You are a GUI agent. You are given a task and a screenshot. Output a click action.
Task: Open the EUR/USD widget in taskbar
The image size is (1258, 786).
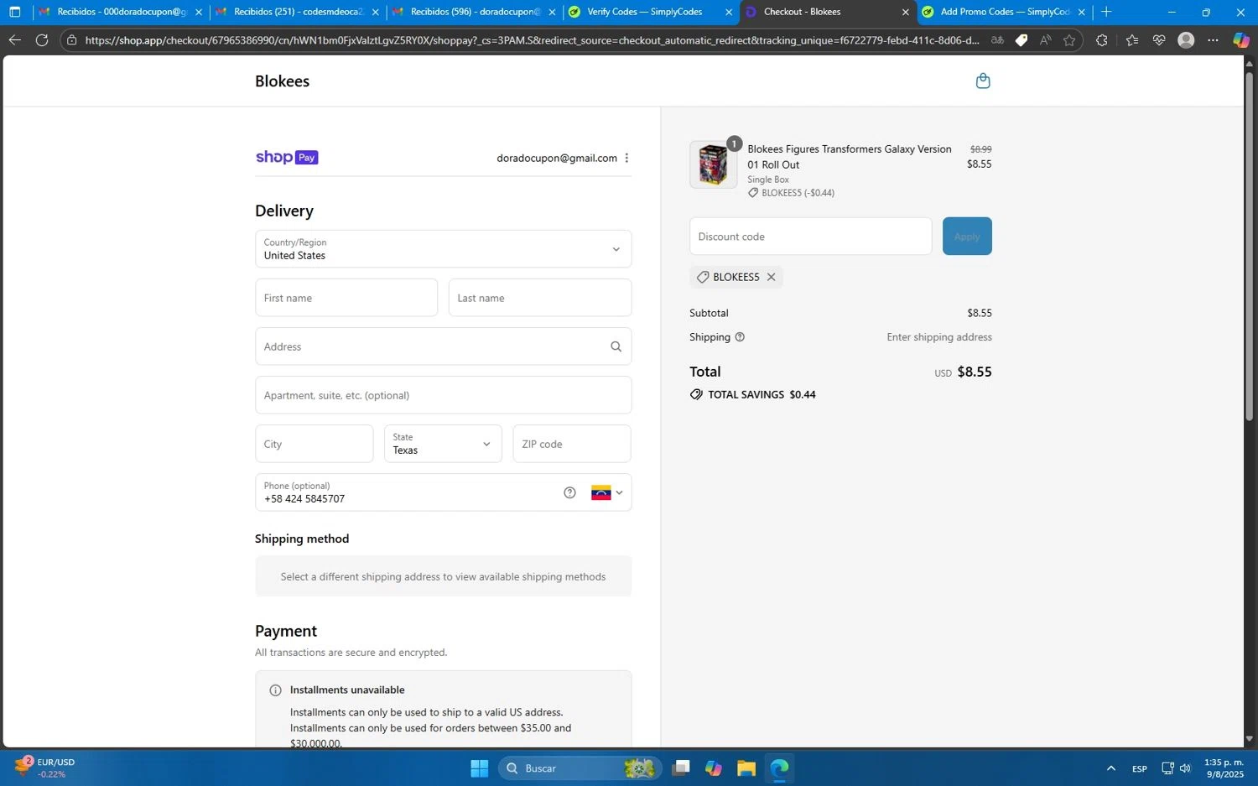coord(44,768)
